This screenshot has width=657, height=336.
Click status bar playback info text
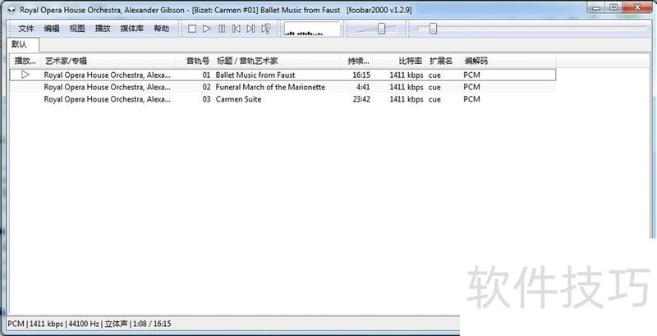point(90,324)
